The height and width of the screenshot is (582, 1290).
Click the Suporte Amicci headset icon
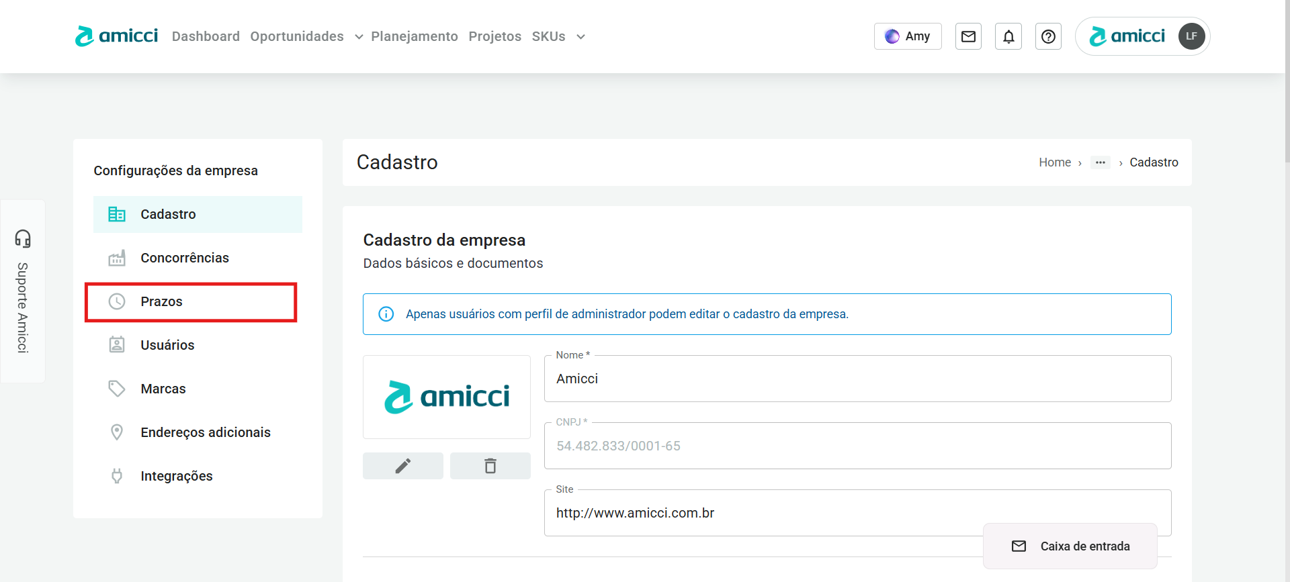click(23, 238)
